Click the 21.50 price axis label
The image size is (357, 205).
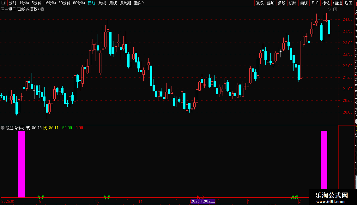[x=348, y=78]
